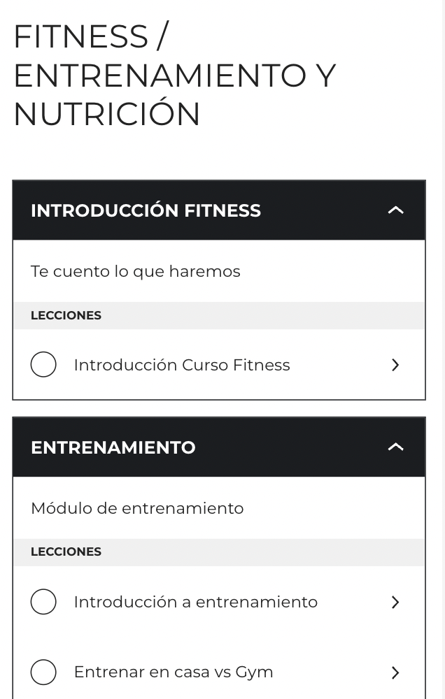Click arrow next to Introducción a entrenamiento
This screenshot has height=699, width=445.
[x=395, y=602]
